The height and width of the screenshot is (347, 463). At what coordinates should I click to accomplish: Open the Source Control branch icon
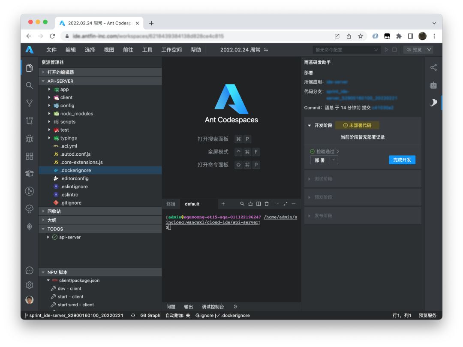tap(29, 103)
